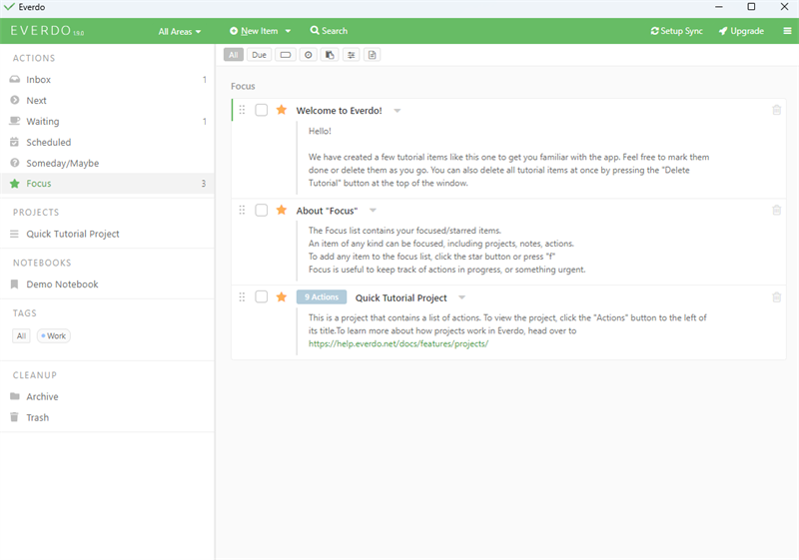Open the Next actions list
Screen dimensions: 799x560
[107, 100]
